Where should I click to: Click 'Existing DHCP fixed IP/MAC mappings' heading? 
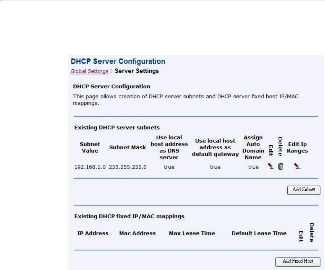coord(129,216)
